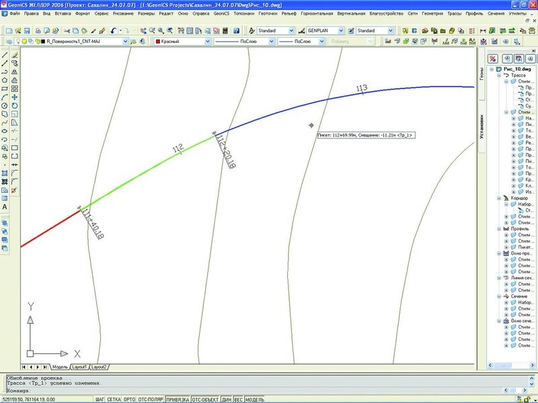Select the Array modify tool

(x=14, y=89)
